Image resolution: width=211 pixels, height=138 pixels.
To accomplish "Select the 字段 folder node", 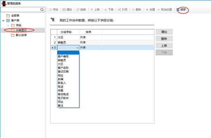I will (x=16, y=25).
